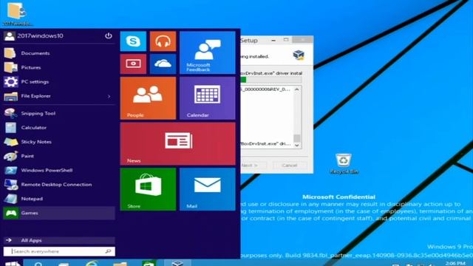Screen dimensions: 473x266
Task: Expand the File Explorer jump list arrow
Action: [x=109, y=96]
